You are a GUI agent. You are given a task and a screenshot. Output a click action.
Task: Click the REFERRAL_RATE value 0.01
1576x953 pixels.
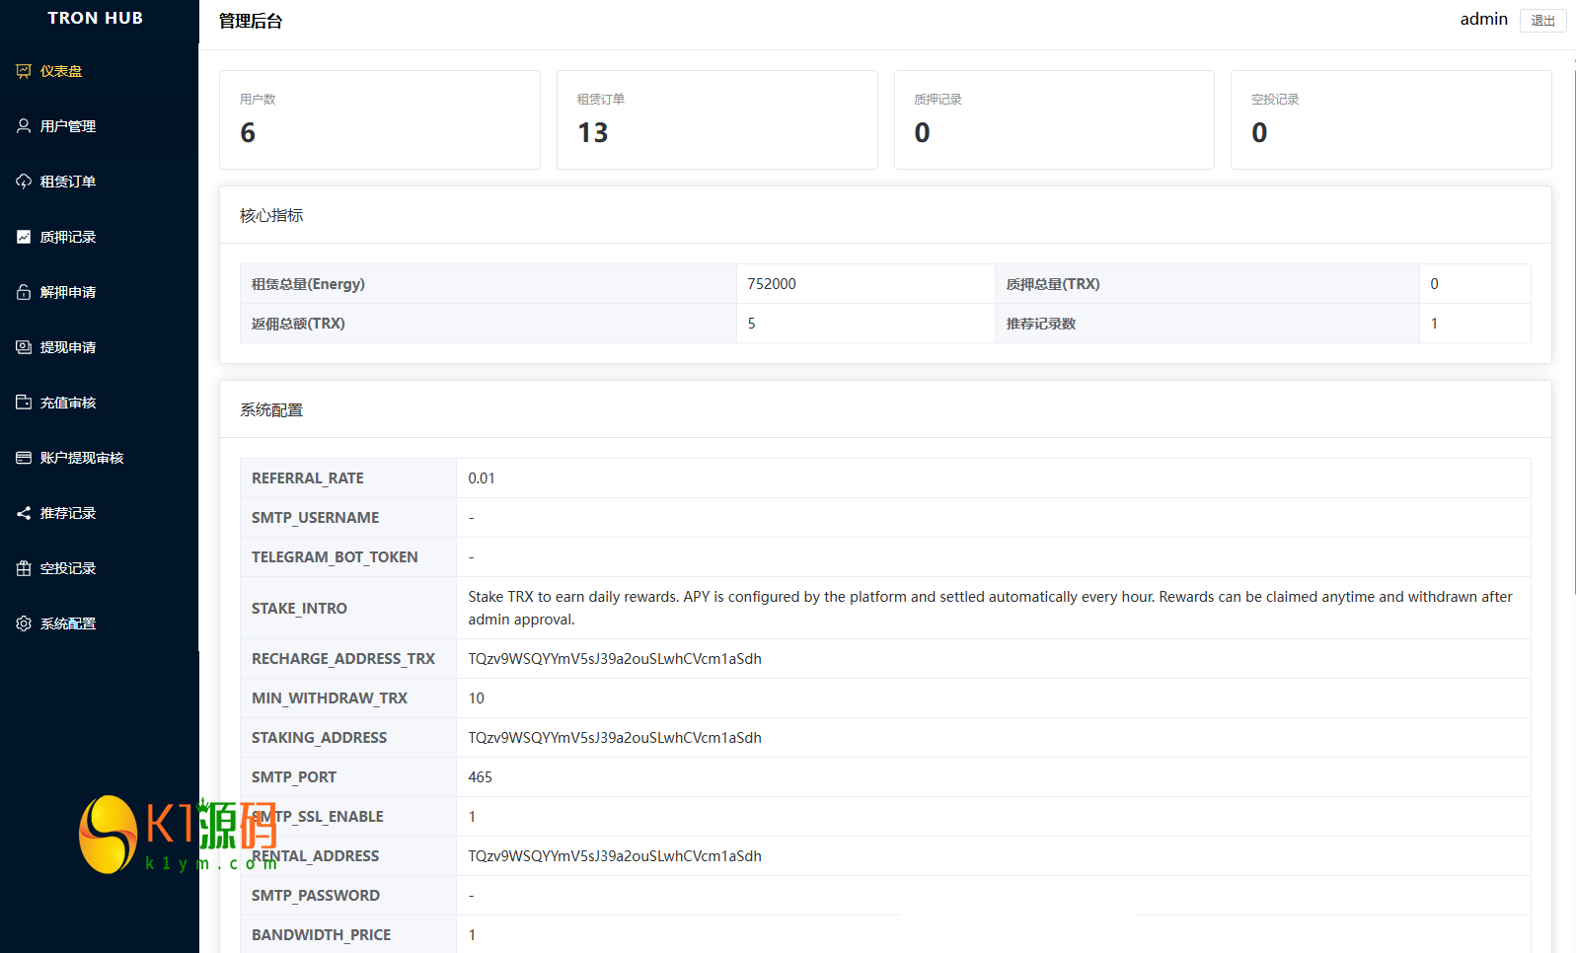point(482,477)
